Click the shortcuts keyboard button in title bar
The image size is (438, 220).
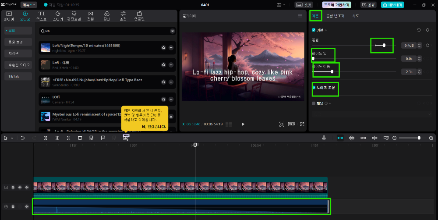point(304,5)
